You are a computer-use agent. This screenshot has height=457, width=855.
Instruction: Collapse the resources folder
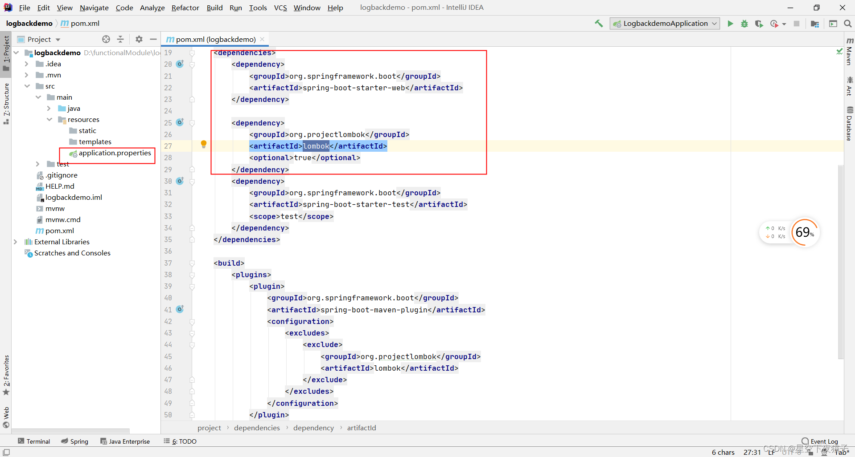tap(49, 119)
